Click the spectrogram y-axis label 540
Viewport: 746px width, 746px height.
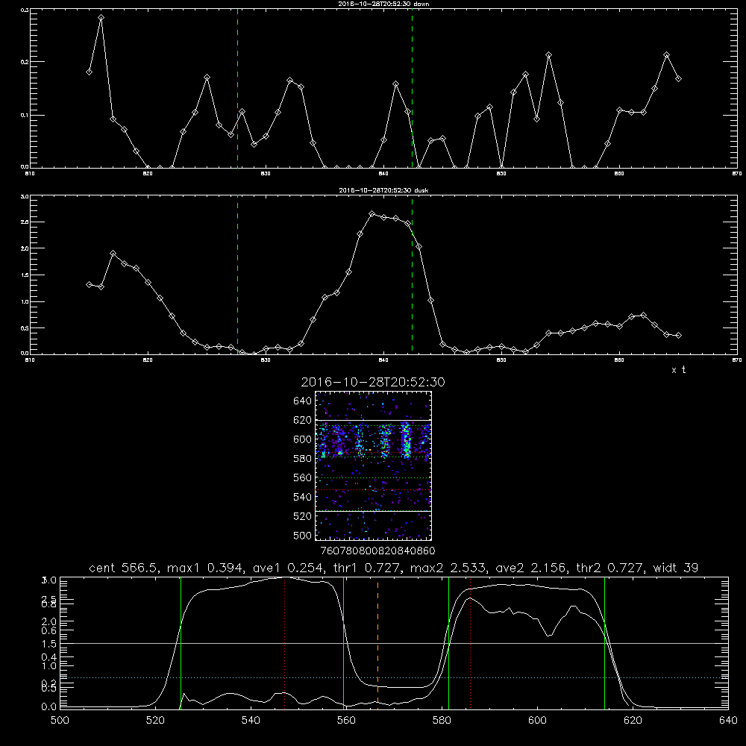click(x=303, y=497)
